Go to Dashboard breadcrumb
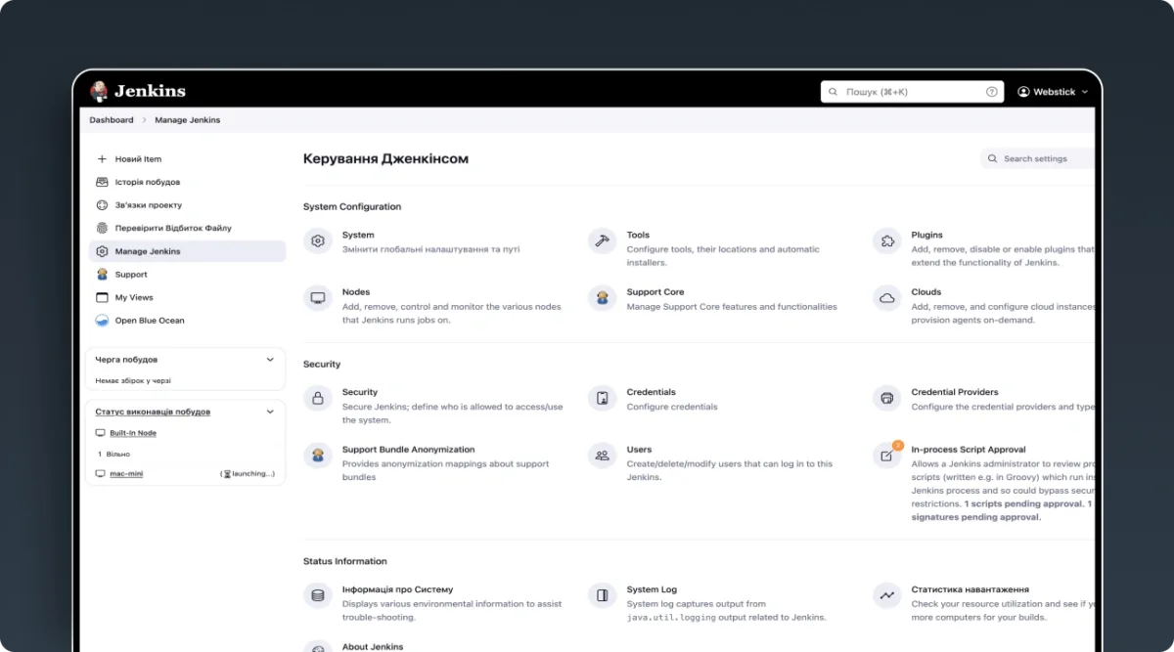This screenshot has height=652, width=1174. pos(112,120)
